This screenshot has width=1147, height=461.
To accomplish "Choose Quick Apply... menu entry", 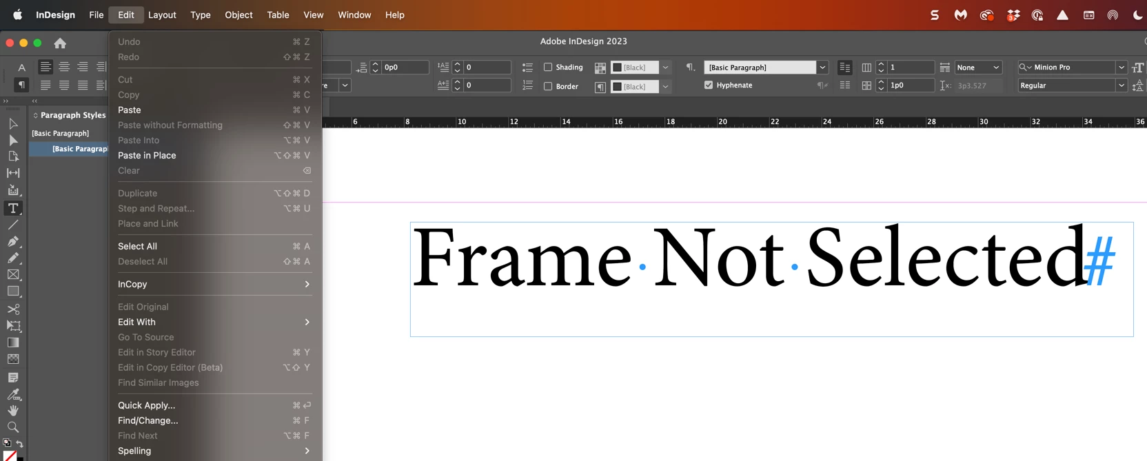I will point(214,405).
